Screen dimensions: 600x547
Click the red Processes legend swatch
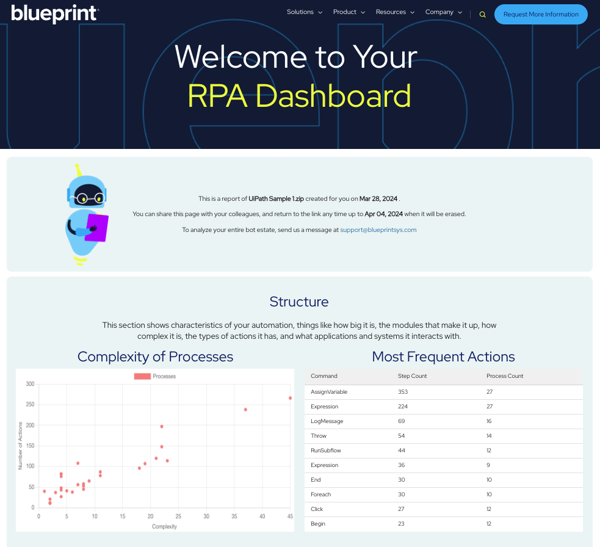coord(142,376)
